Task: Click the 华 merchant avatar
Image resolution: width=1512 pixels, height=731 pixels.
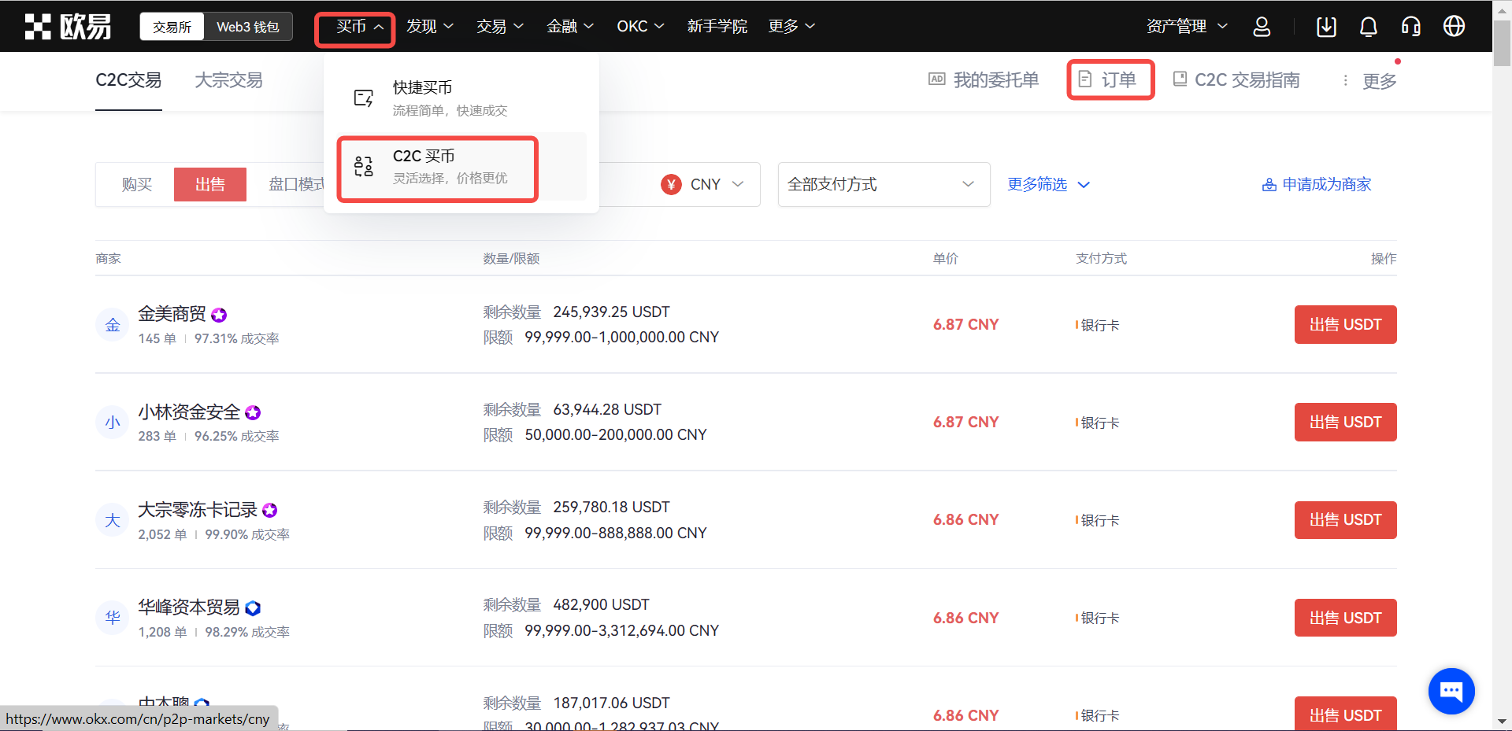Action: click(x=113, y=618)
